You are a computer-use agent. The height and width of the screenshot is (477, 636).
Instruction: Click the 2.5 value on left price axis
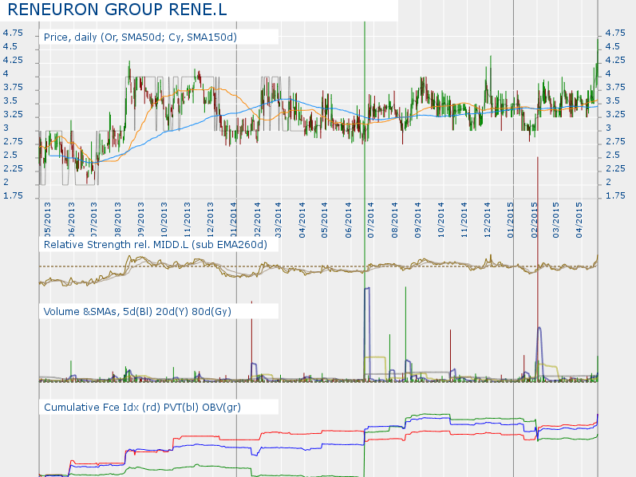pyautogui.click(x=10, y=155)
